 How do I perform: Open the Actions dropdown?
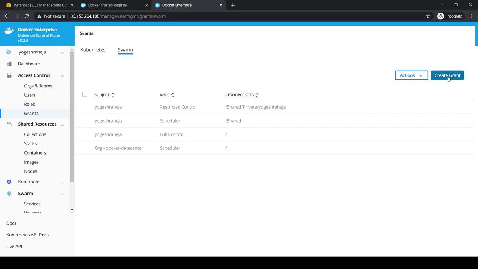411,75
